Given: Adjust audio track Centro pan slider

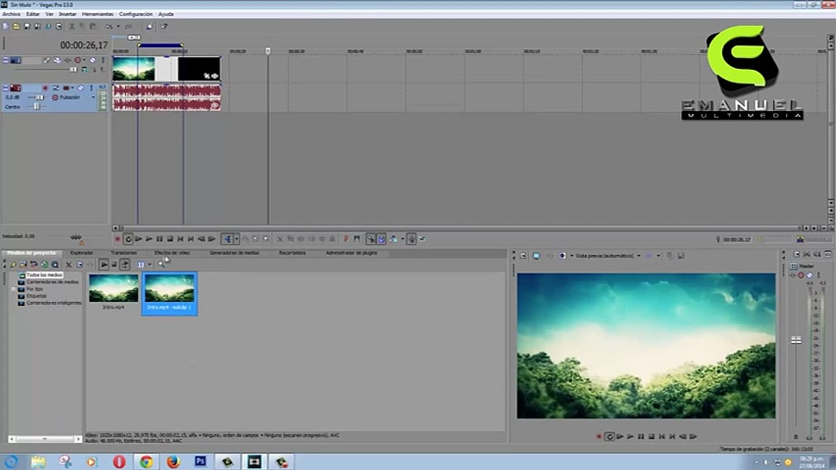Looking at the screenshot, I should click(x=37, y=106).
